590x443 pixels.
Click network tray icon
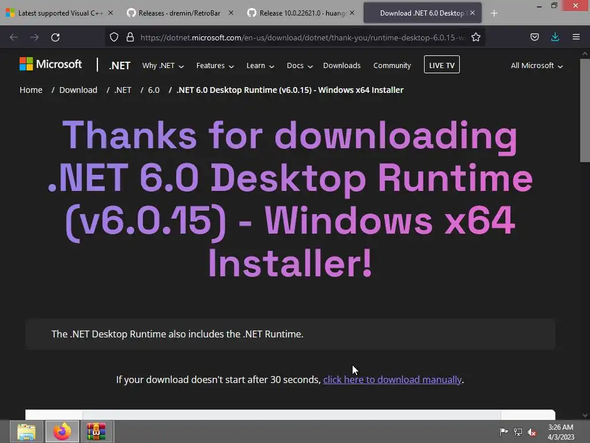pos(518,431)
